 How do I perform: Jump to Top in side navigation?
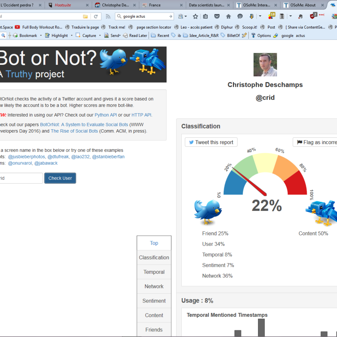click(x=154, y=243)
